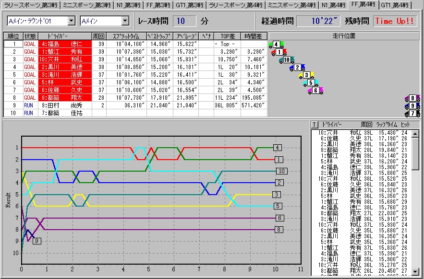Click the red car 1 icon
The height and width of the screenshot is (279, 424).
pos(279,52)
